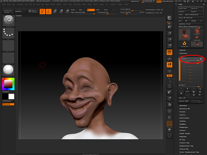
Task: Open the Document menu
Action: (x=20, y=4)
